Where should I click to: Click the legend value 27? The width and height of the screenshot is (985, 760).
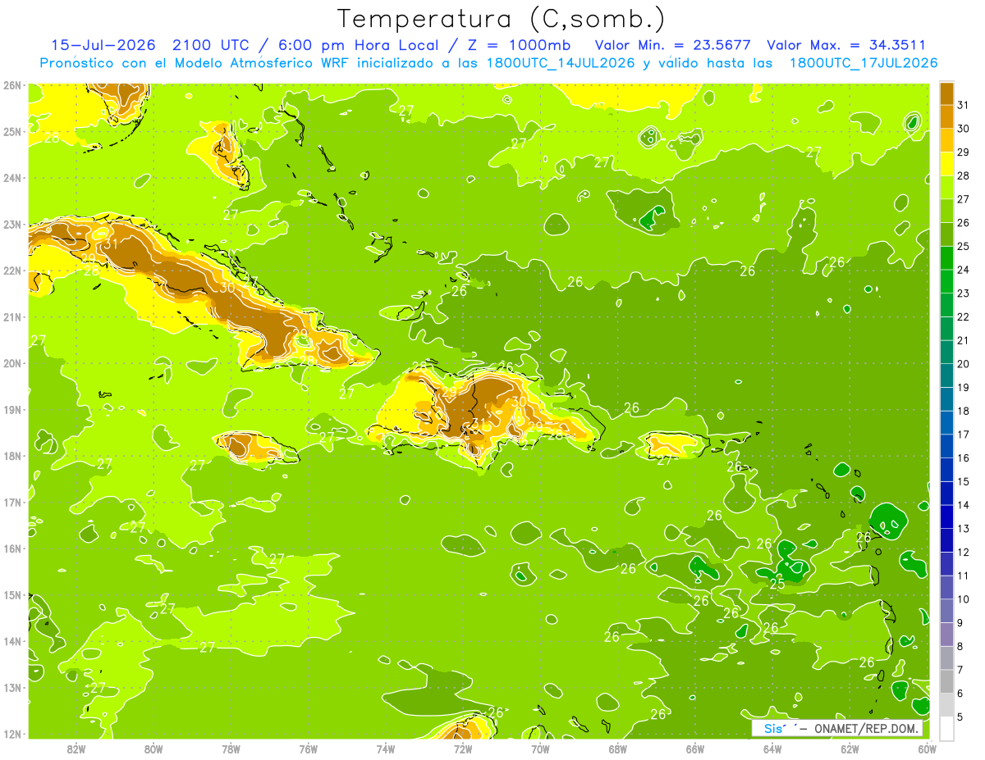(964, 199)
